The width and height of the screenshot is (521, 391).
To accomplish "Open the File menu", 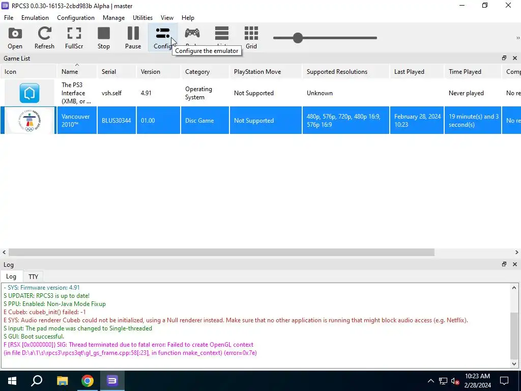I will coord(9,18).
